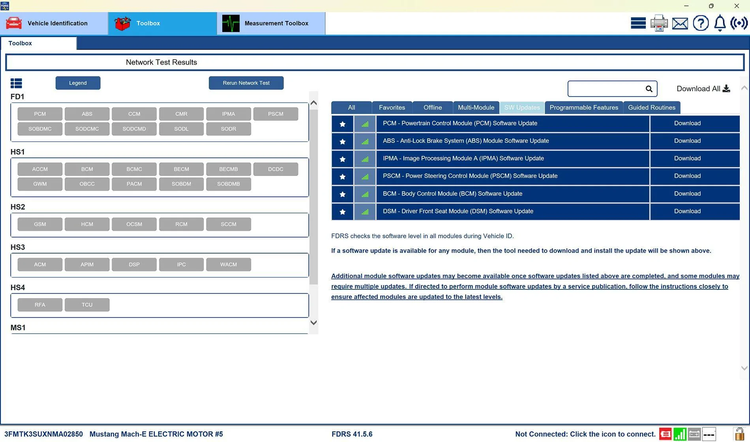Toggle favorite star for DSM software update

point(343,212)
